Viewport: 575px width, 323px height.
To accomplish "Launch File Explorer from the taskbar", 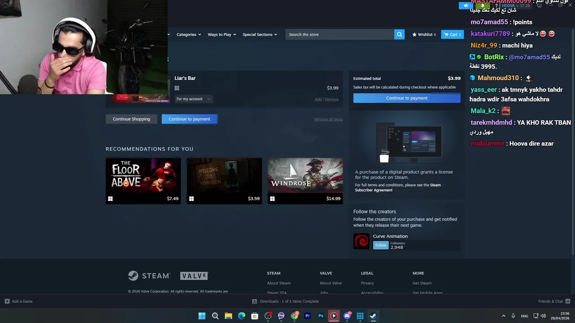I will 228,316.
